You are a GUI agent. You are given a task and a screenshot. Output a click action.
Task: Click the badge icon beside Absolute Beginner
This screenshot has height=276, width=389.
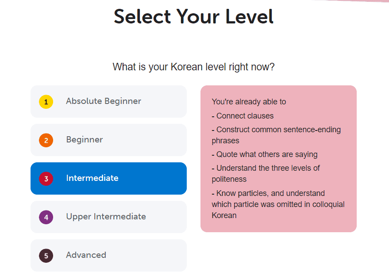[x=46, y=101]
